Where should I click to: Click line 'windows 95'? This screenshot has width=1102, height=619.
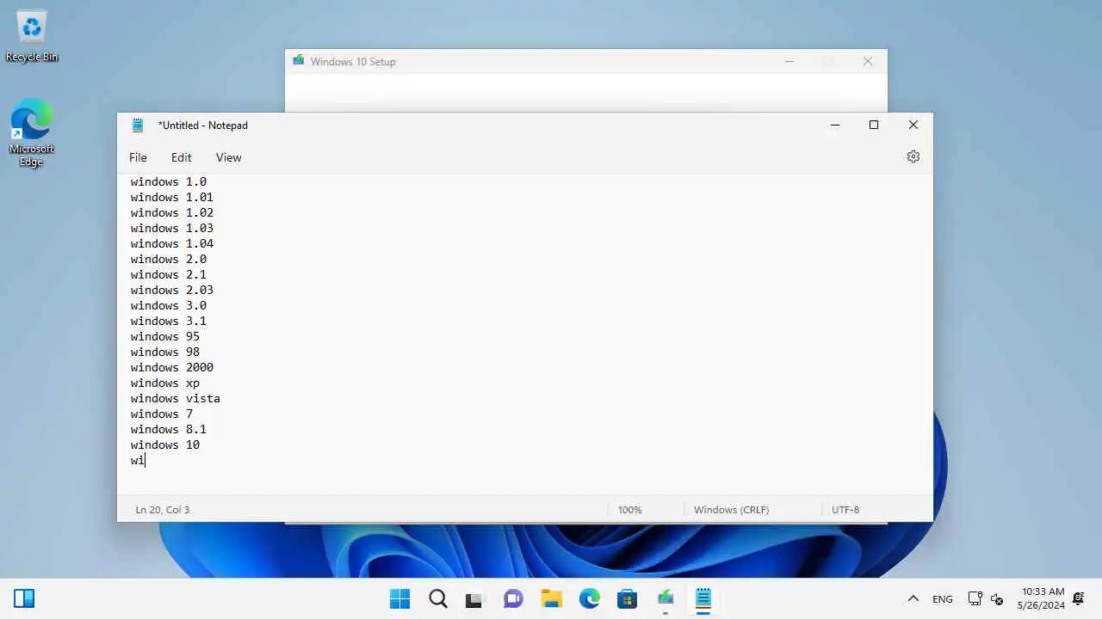coord(165,336)
